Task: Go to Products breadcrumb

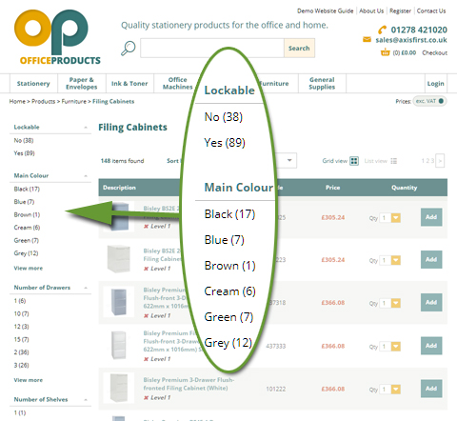Action: (x=43, y=101)
